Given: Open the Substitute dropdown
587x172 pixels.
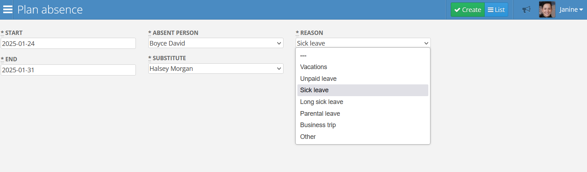Looking at the screenshot, I should coord(216,69).
